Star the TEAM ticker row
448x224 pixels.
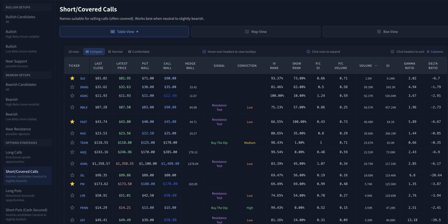click(72, 143)
